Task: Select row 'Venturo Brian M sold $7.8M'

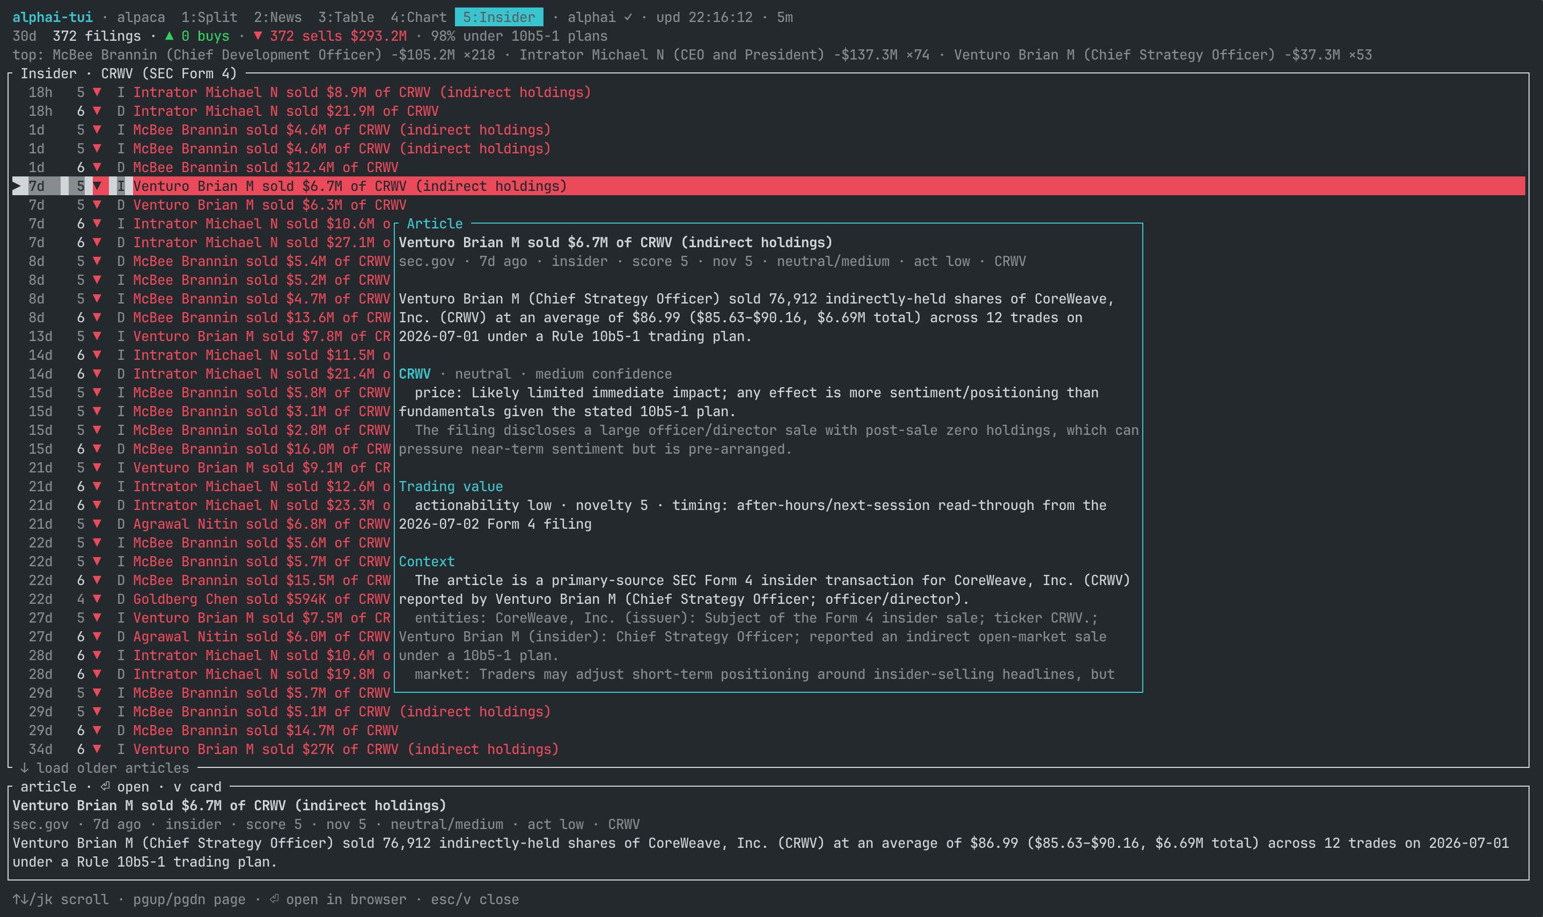Action: (202, 336)
